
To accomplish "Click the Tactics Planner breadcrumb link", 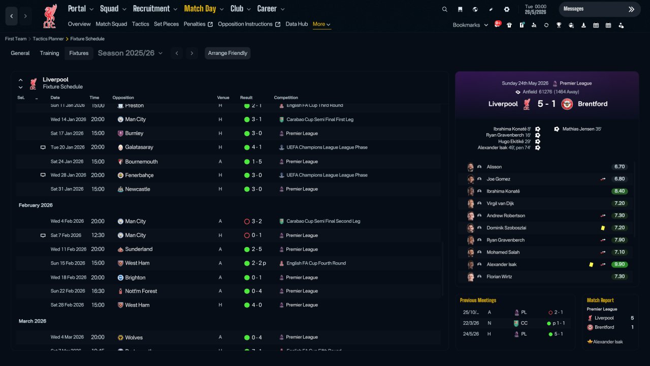I will 49,39.
